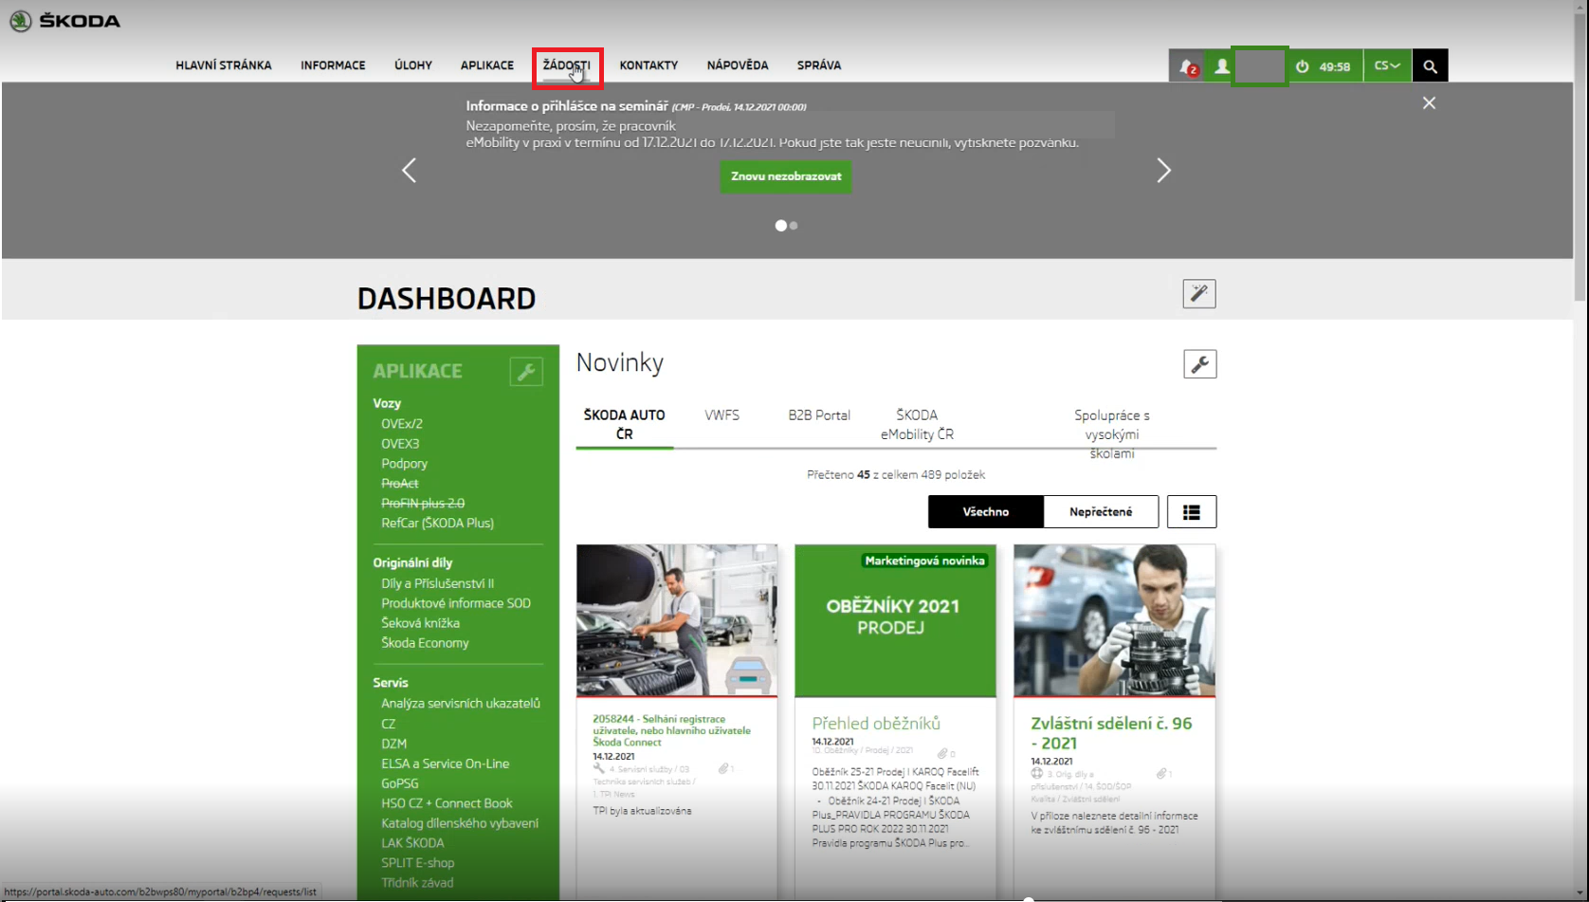Select the first carousel dot indicator
1589x902 pixels.
[x=780, y=226]
